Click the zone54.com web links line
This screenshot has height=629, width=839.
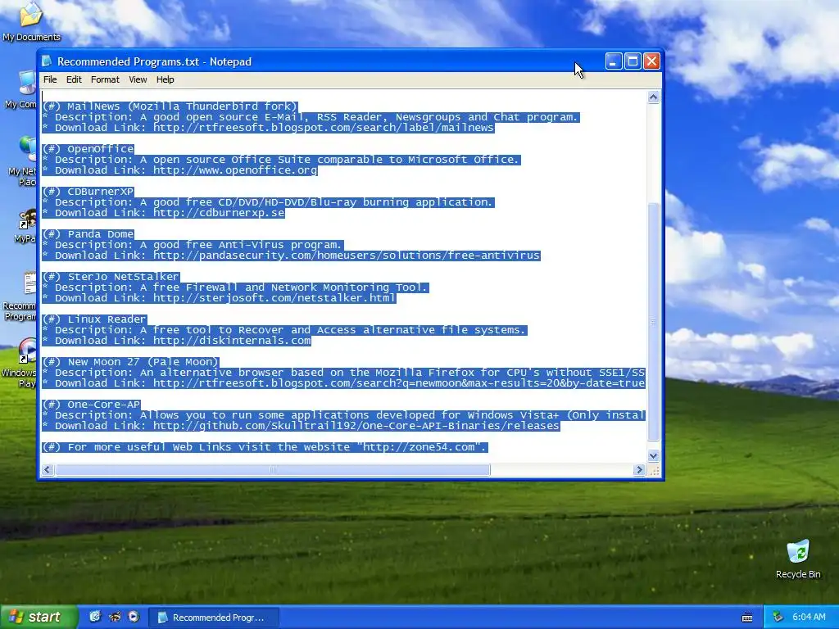pyautogui.click(x=265, y=447)
